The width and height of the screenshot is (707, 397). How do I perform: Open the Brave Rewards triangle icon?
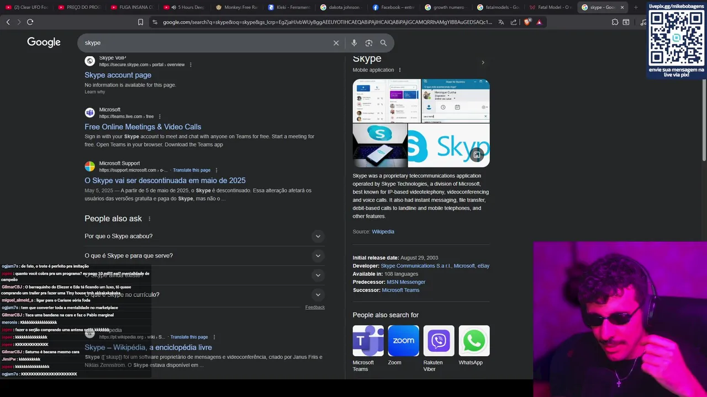[539, 22]
